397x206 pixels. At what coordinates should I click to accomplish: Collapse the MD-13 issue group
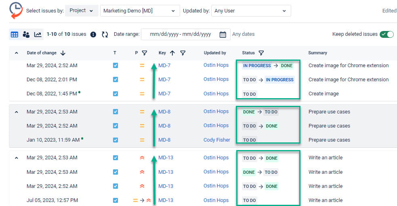point(17,158)
